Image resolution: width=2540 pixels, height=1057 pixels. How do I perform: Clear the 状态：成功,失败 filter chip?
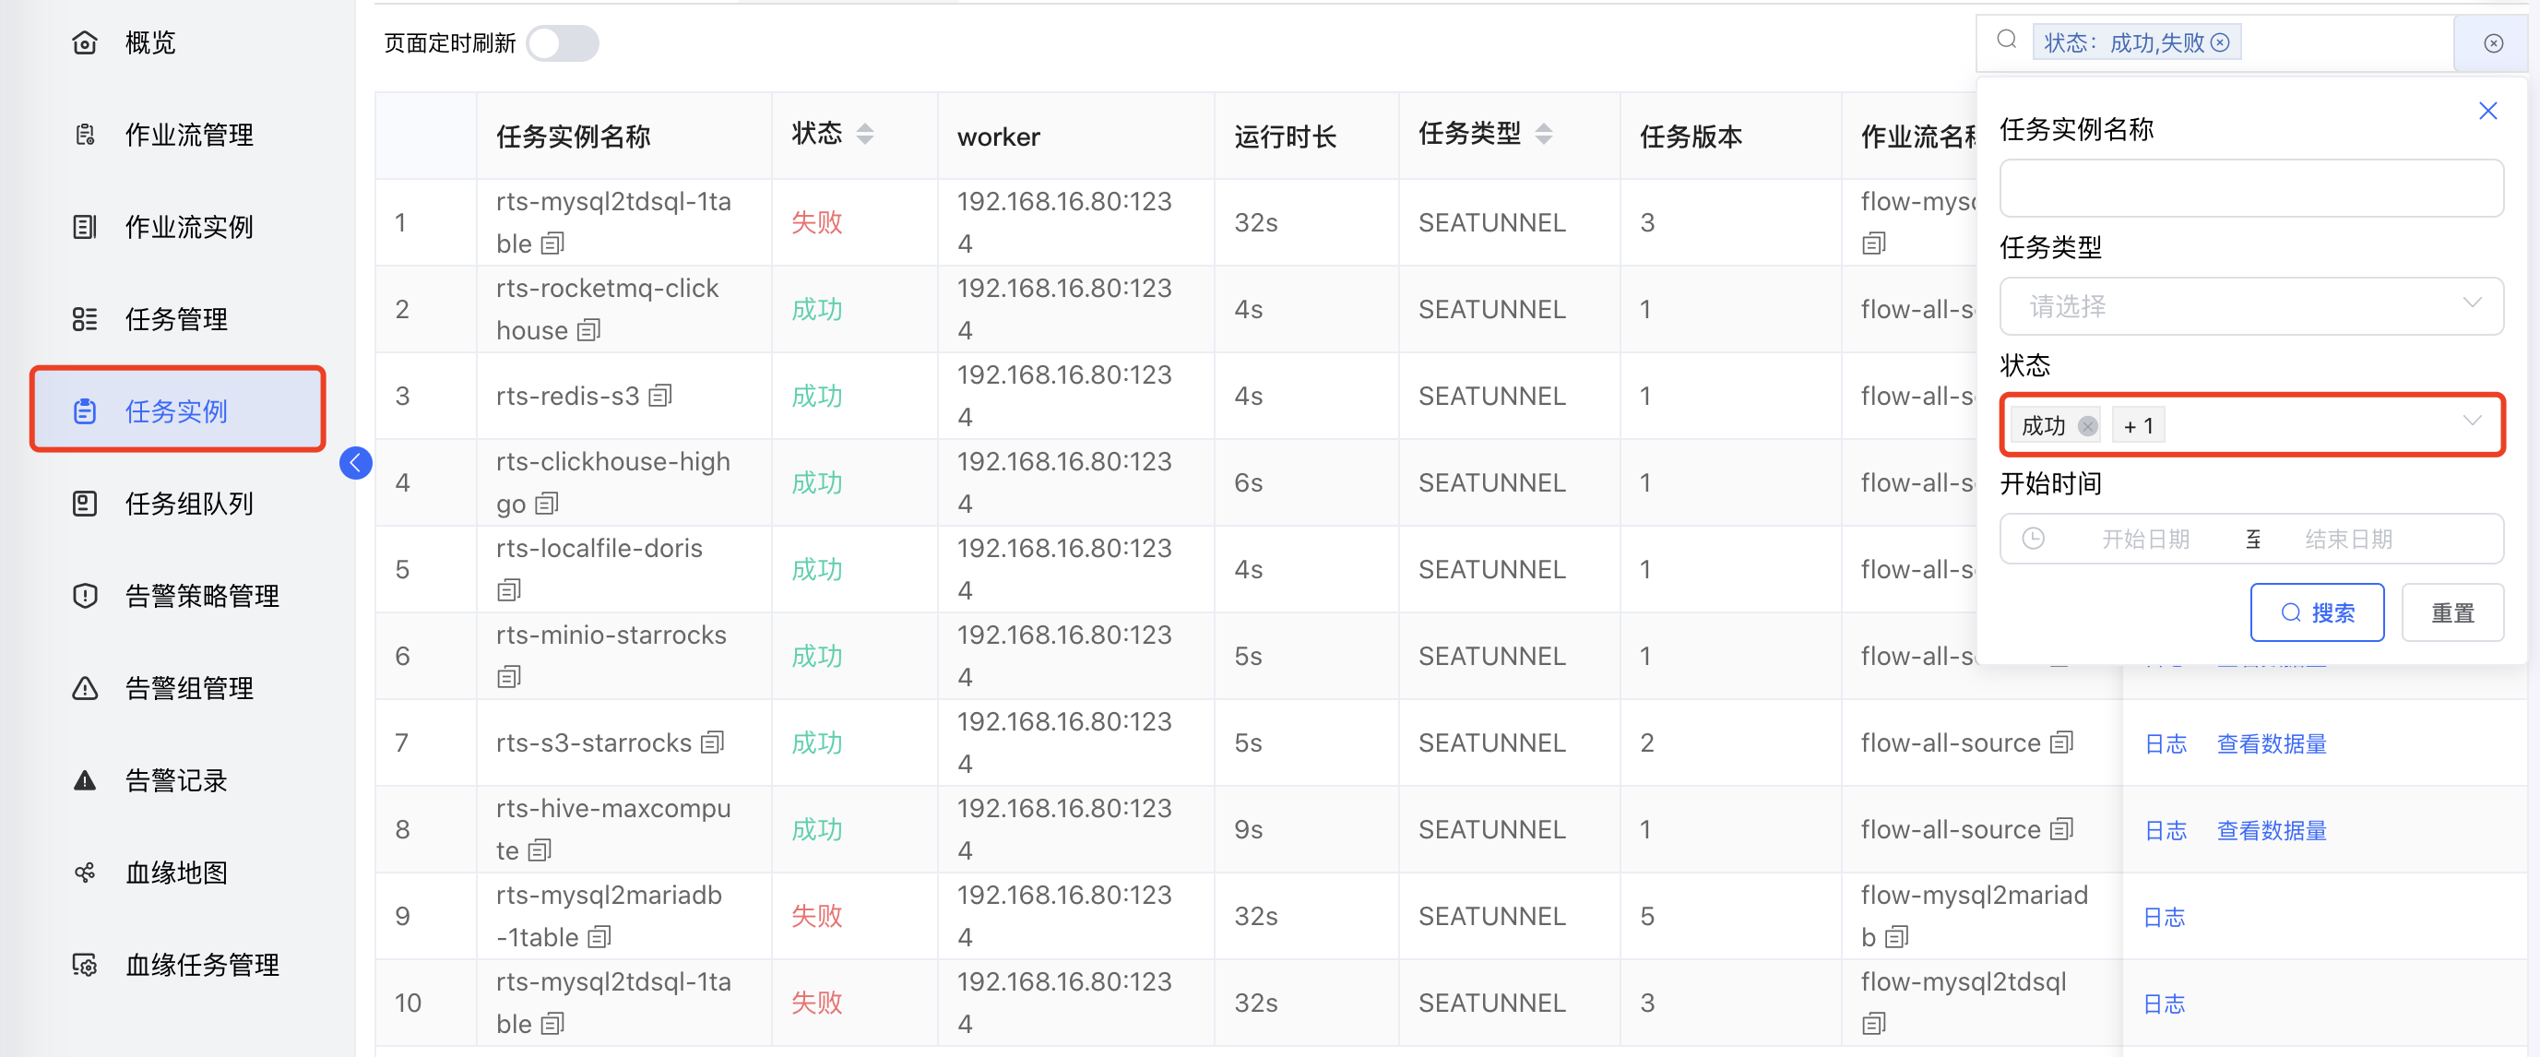2221,42
